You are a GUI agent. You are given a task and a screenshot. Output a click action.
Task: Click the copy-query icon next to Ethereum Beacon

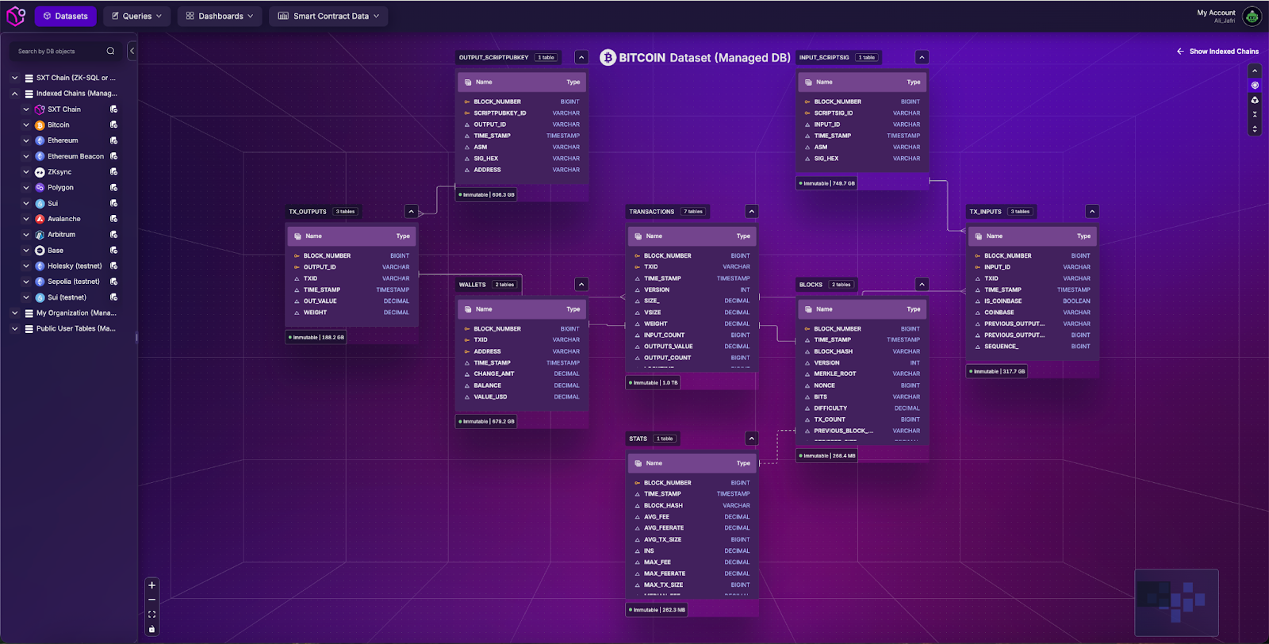tap(113, 156)
